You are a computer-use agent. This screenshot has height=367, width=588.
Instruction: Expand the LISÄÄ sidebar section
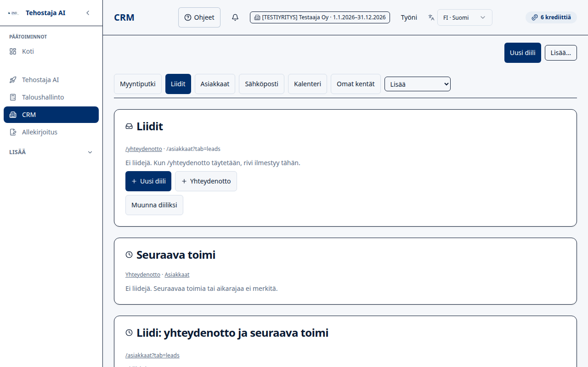(51, 152)
